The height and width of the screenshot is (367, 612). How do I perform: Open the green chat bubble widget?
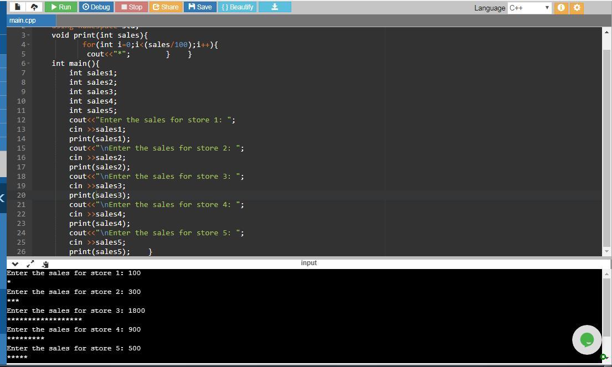pos(587,339)
